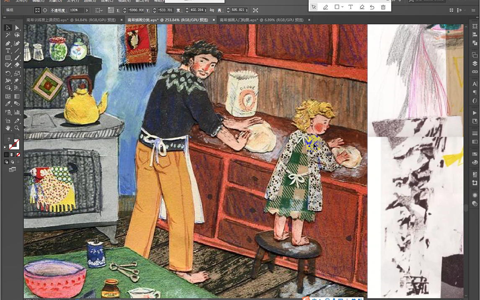Viewport: 480px width, 300px height.
Task: Switch to 南希训练营上课须知.eps tab
Action: [x=71, y=20]
